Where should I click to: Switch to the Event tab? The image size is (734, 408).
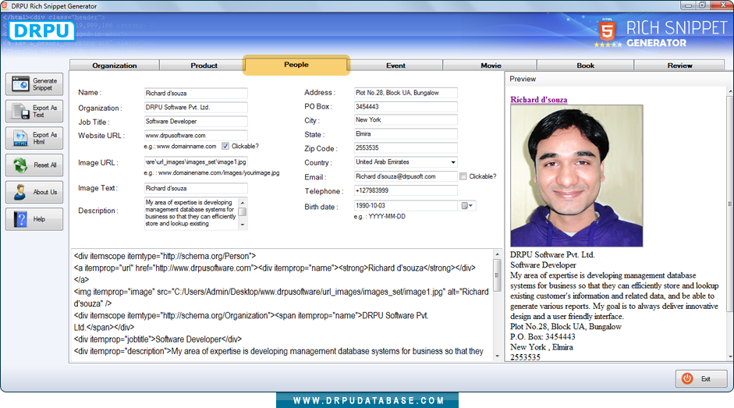pos(395,66)
